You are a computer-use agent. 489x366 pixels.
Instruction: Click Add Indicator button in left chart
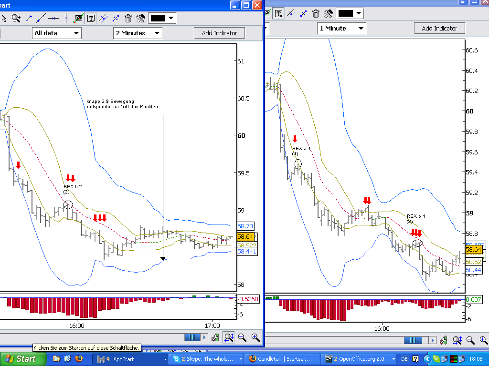[219, 33]
